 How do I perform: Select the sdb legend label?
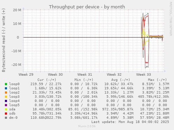pos(12,114)
